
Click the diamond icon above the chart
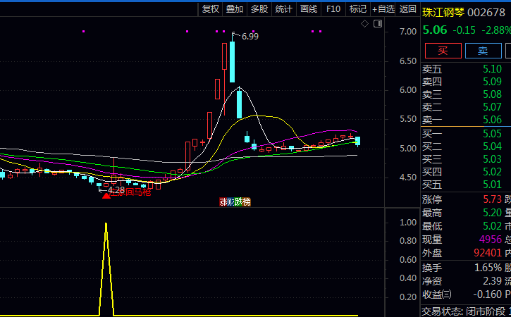tap(365, 24)
